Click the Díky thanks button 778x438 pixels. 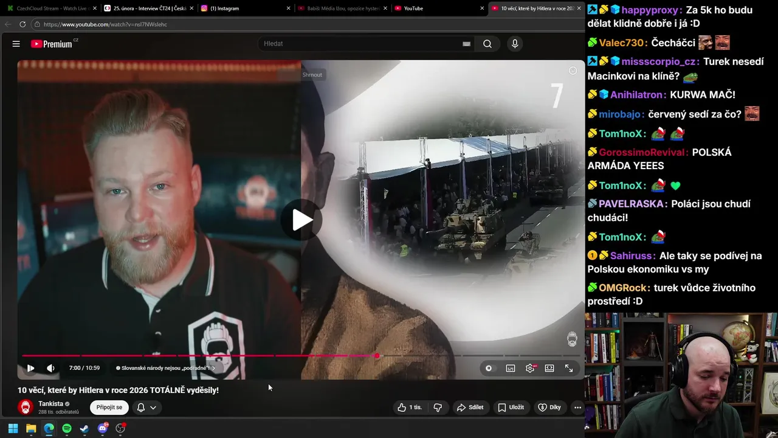(x=549, y=407)
